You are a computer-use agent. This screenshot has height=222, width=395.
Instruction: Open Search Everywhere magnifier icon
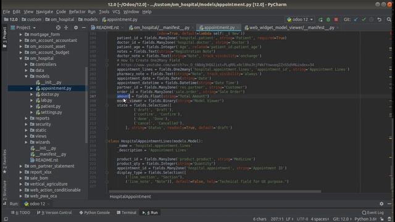[x=389, y=20]
